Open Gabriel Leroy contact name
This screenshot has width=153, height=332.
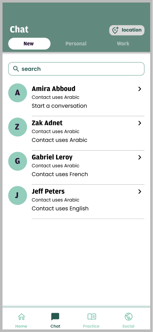(x=52, y=157)
